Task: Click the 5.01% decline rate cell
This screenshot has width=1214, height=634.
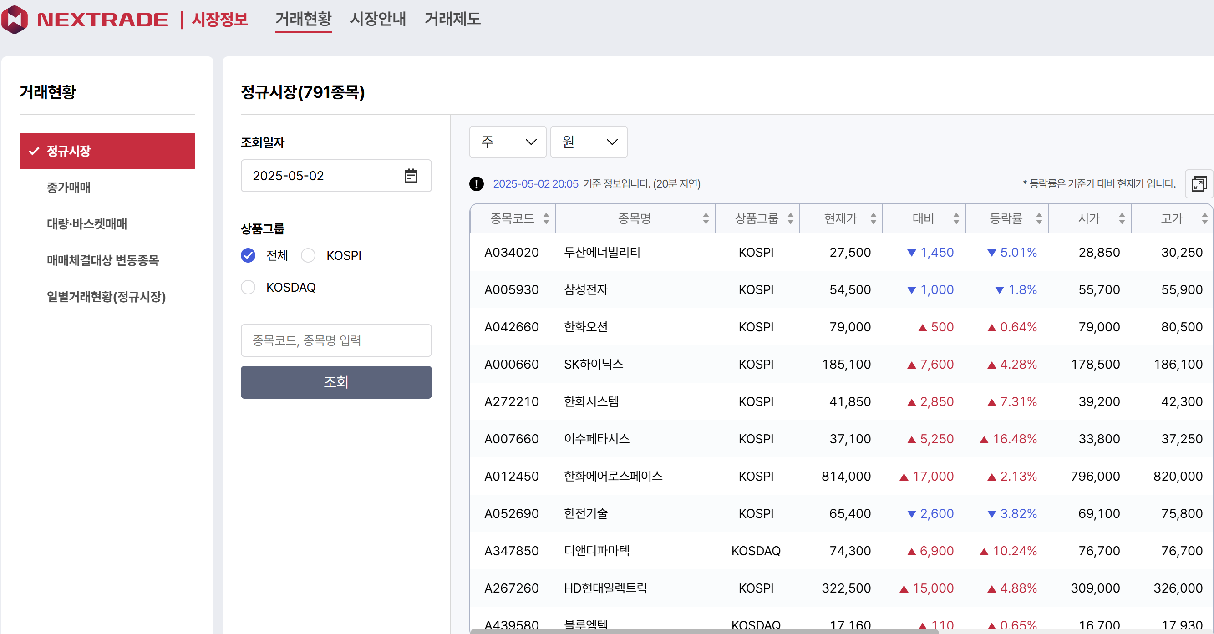Action: pos(1012,252)
